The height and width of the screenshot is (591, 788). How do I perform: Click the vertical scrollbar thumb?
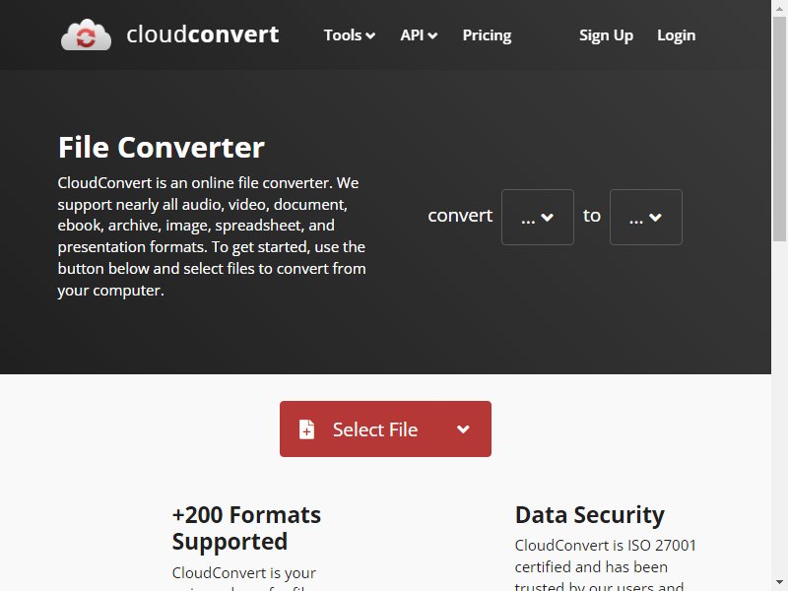[779, 128]
